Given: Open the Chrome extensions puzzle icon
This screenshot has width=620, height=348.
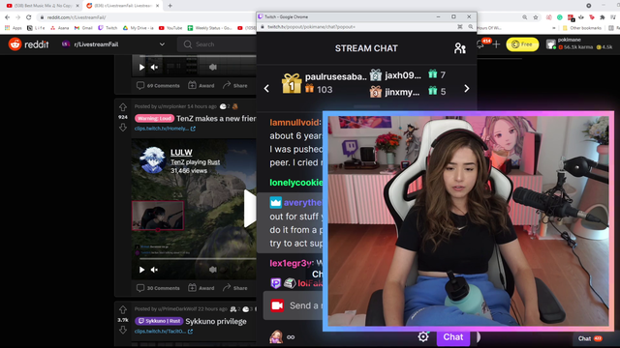Looking at the screenshot, I should click(603, 17).
